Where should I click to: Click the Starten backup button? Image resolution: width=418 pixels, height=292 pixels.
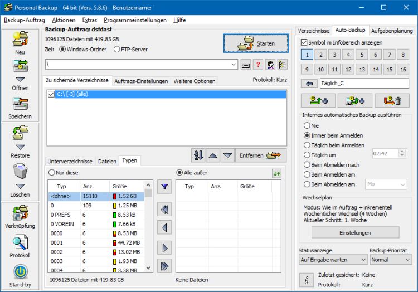tap(256, 43)
